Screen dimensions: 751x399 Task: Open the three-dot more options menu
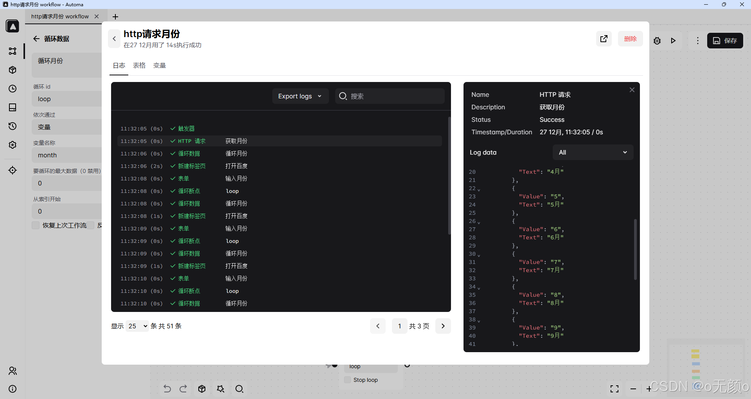coord(698,41)
